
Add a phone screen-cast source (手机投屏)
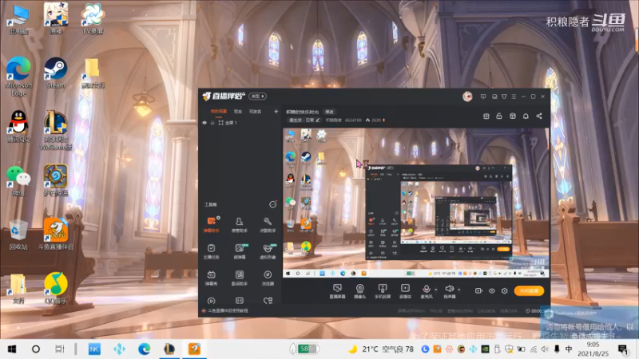point(383,291)
